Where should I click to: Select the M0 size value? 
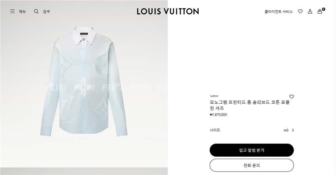286,130
